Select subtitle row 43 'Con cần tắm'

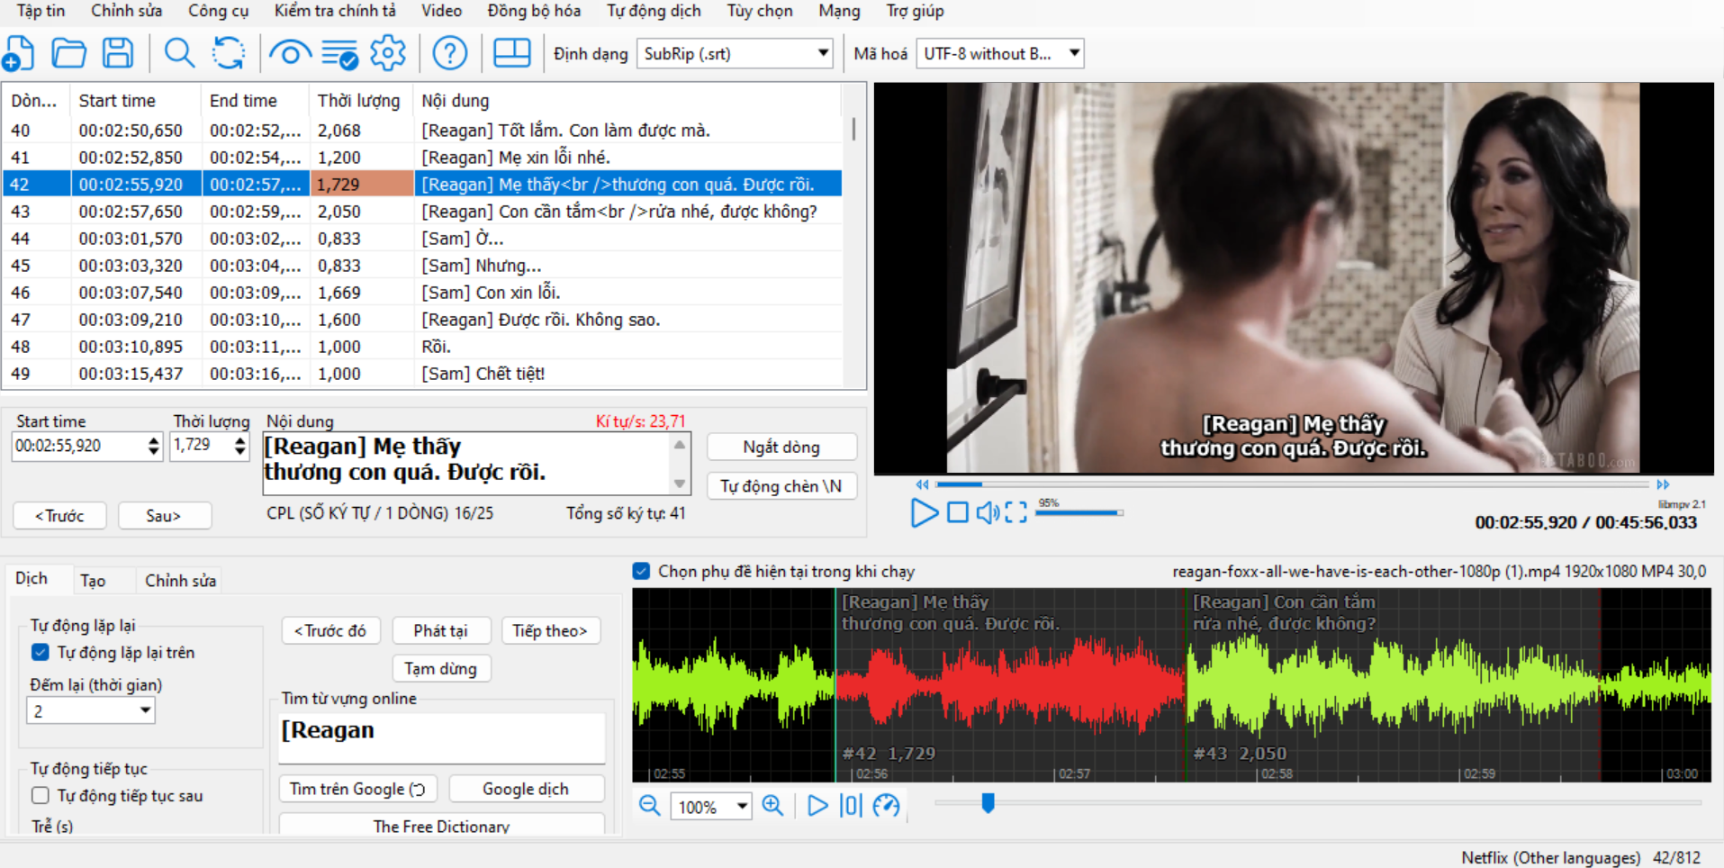423,211
